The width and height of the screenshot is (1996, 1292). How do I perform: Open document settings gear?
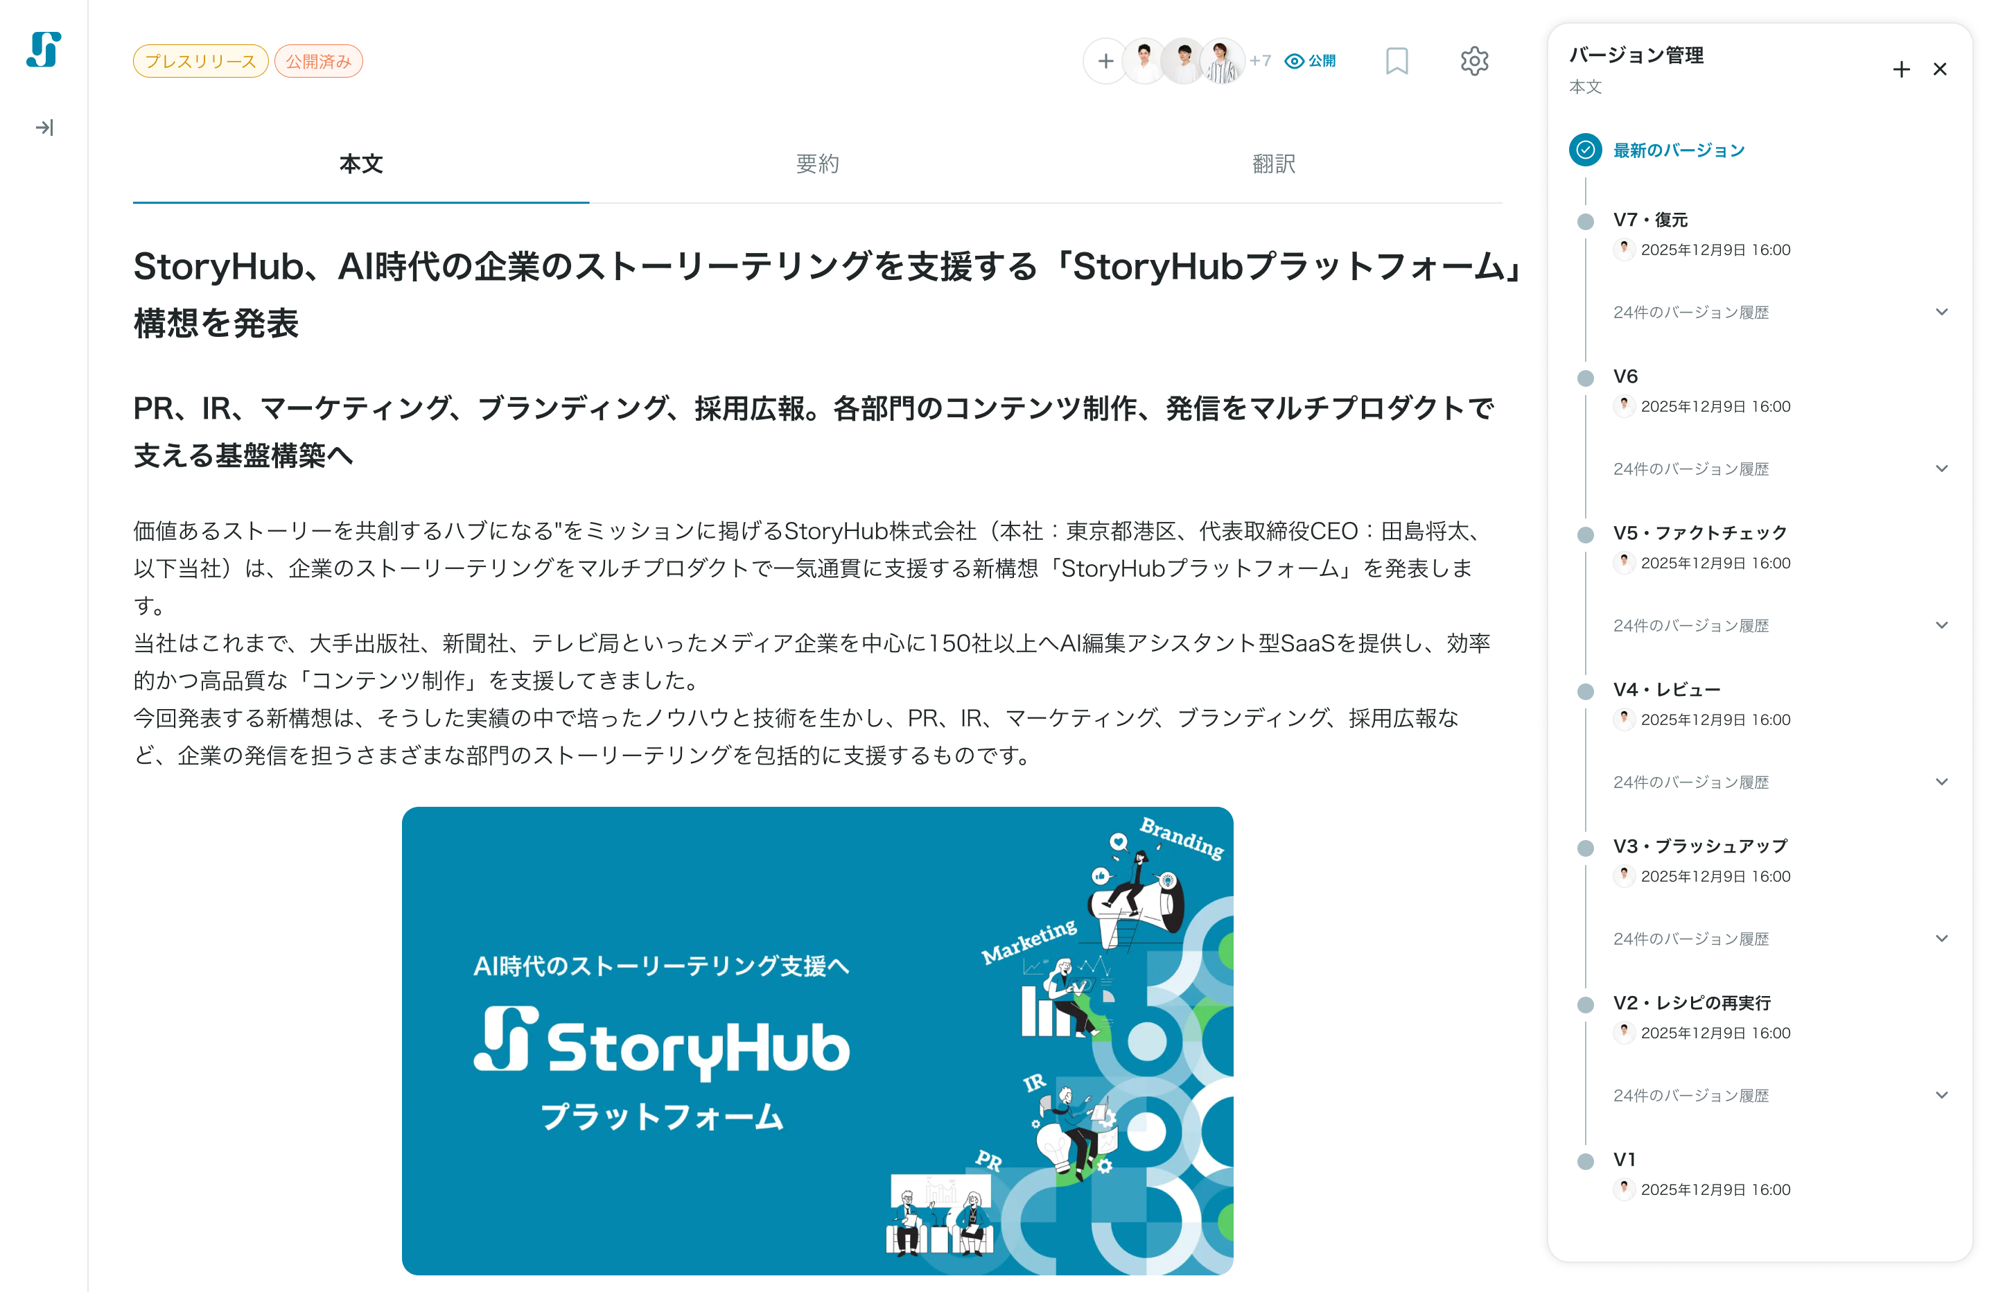coord(1473,61)
